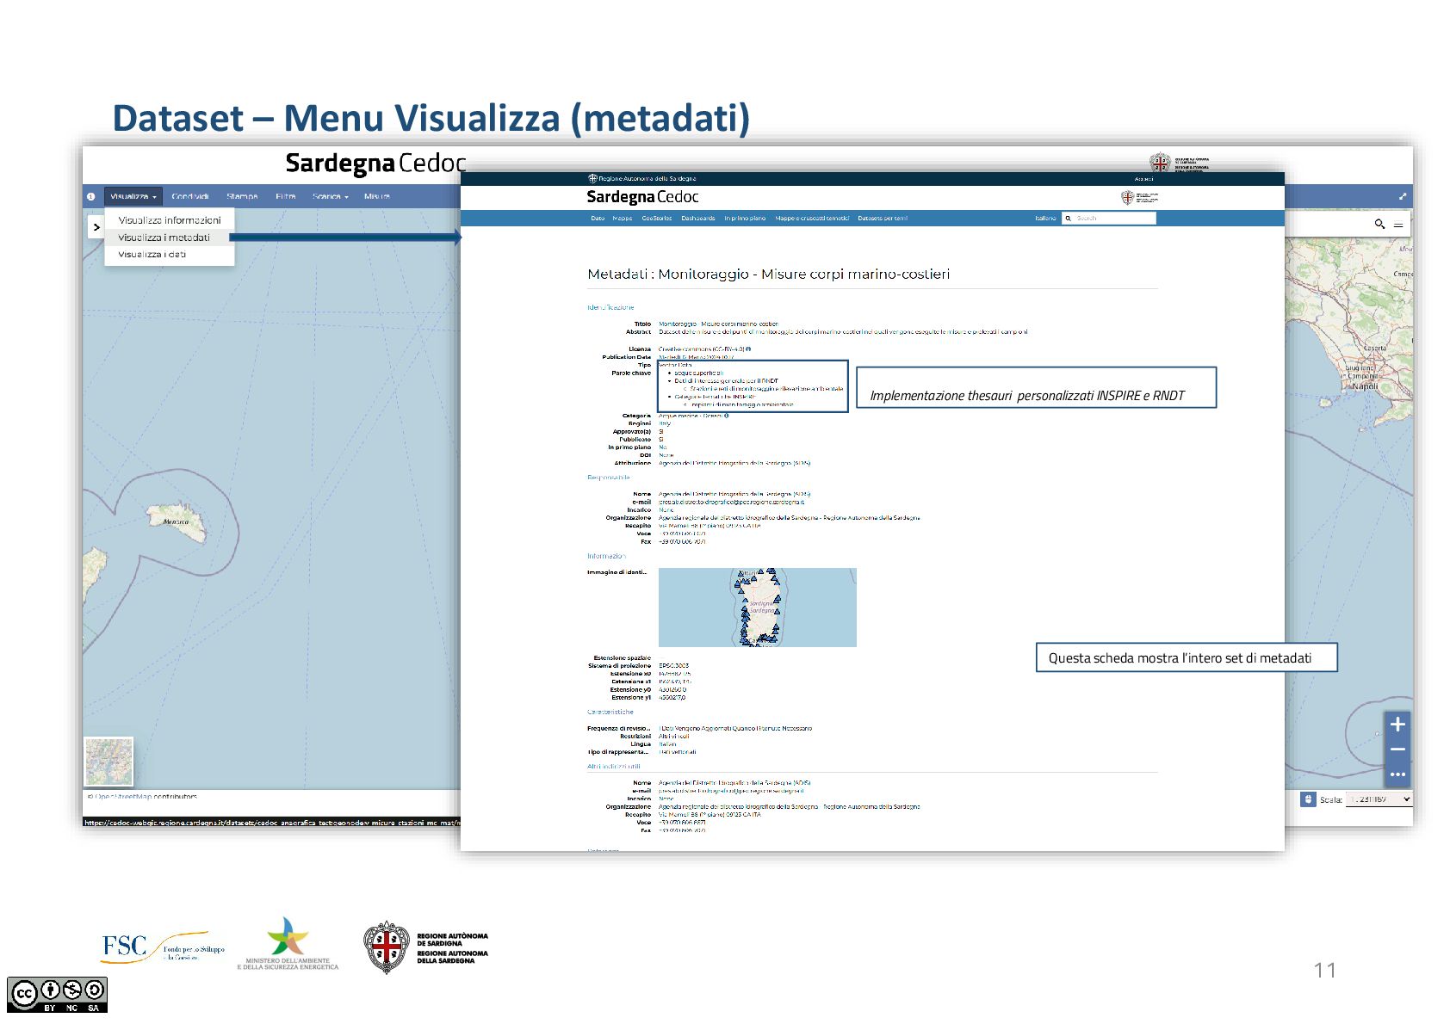1450x1024 pixels.
Task: Open the GeoStories navigation item
Action: (657, 219)
